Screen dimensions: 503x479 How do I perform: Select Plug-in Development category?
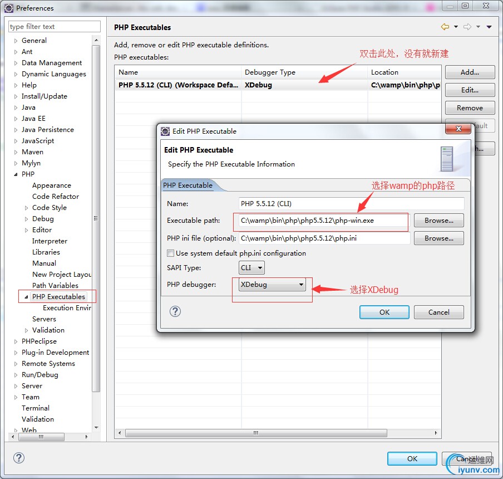tap(55, 352)
